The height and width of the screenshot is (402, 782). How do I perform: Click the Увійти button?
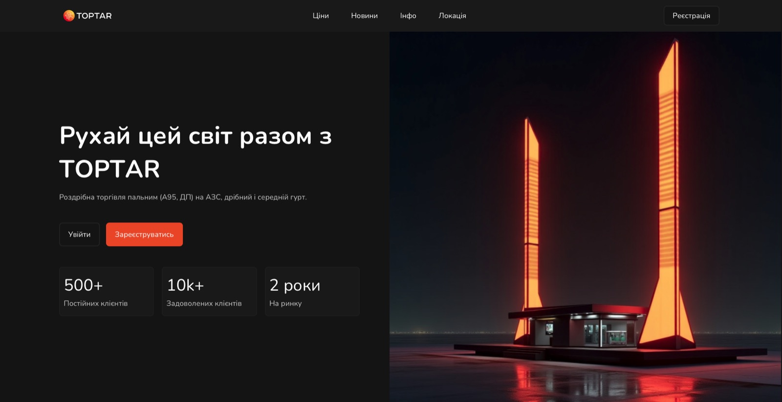(x=79, y=234)
